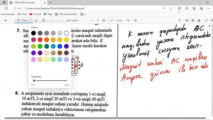Open the tab actions icon at the window corner
Screen dimensions: 213x120
[4, 3]
